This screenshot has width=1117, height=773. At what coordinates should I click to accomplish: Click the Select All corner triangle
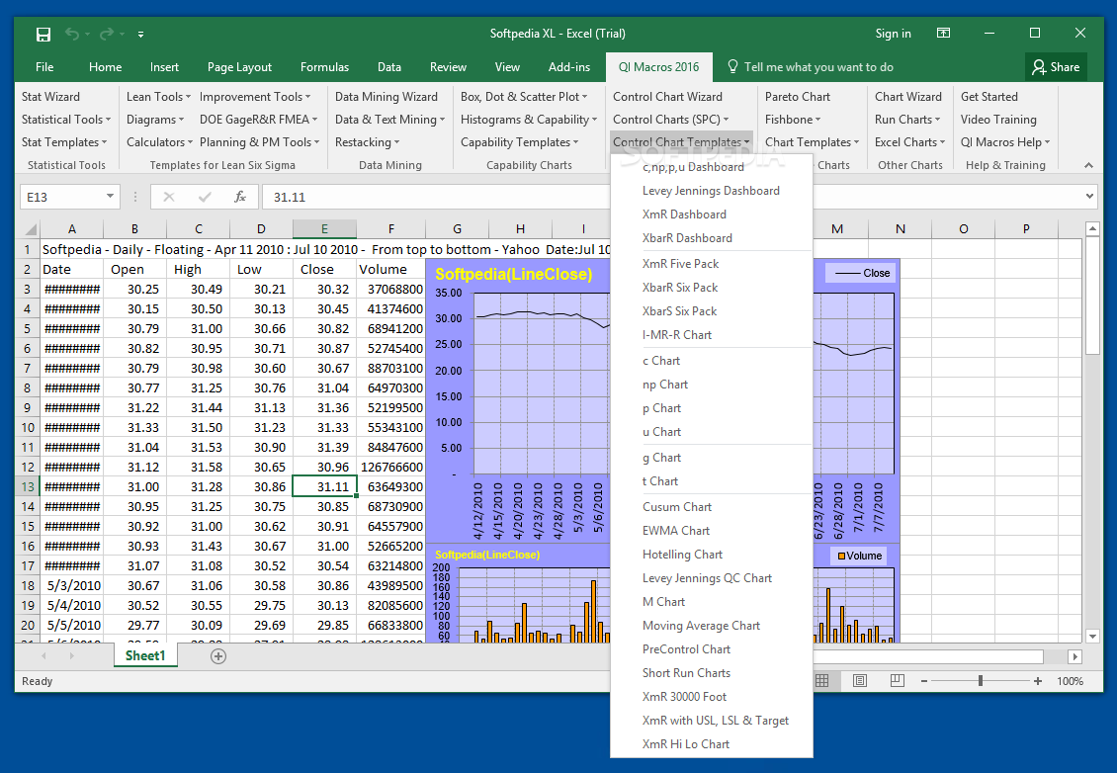coord(30,229)
